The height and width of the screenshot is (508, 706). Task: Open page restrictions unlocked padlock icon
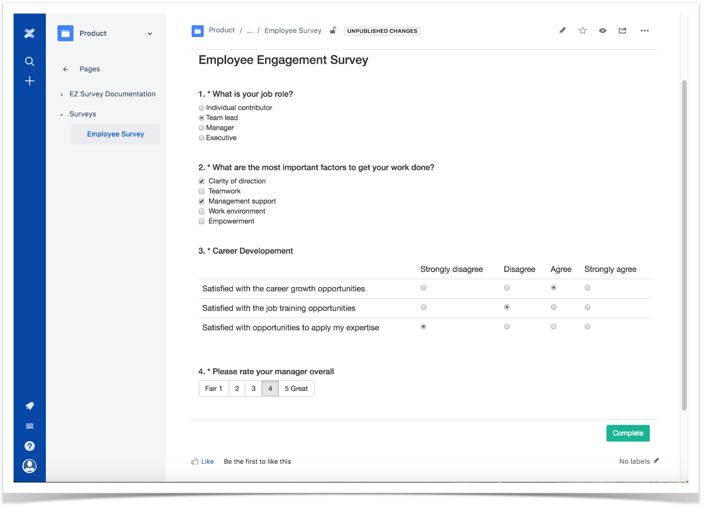pos(333,30)
